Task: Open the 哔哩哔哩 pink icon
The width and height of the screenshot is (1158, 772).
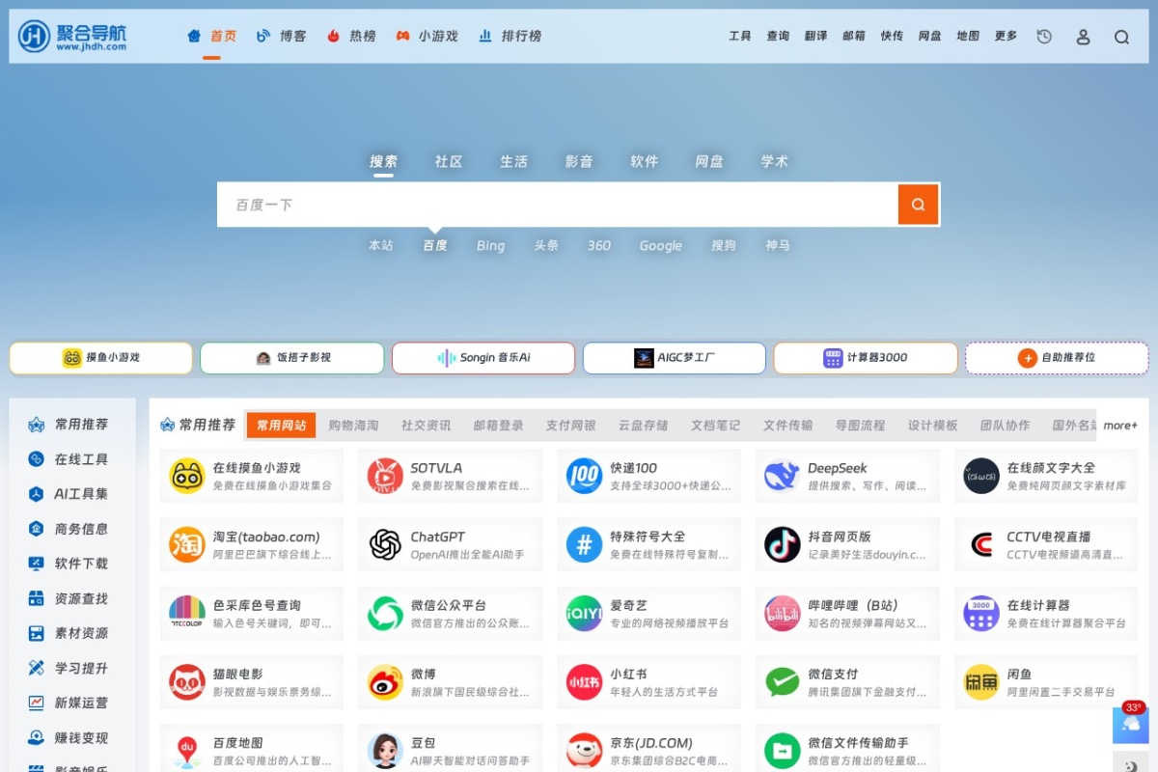Action: pos(782,614)
